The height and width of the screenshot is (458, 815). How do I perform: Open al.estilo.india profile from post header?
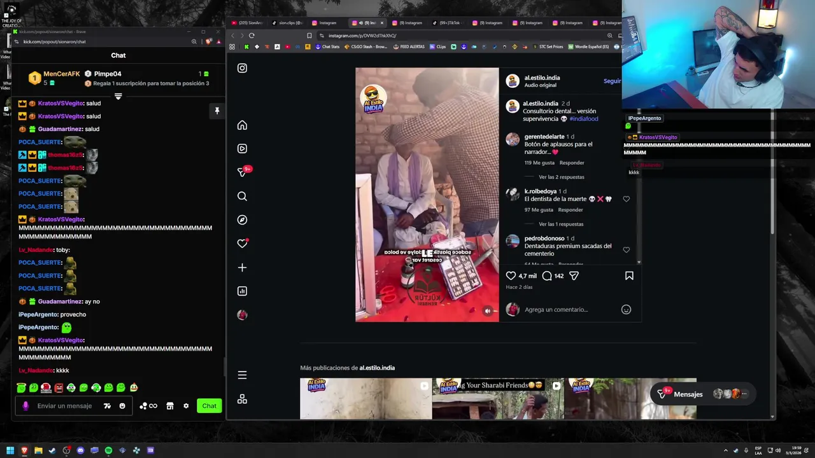(542, 78)
